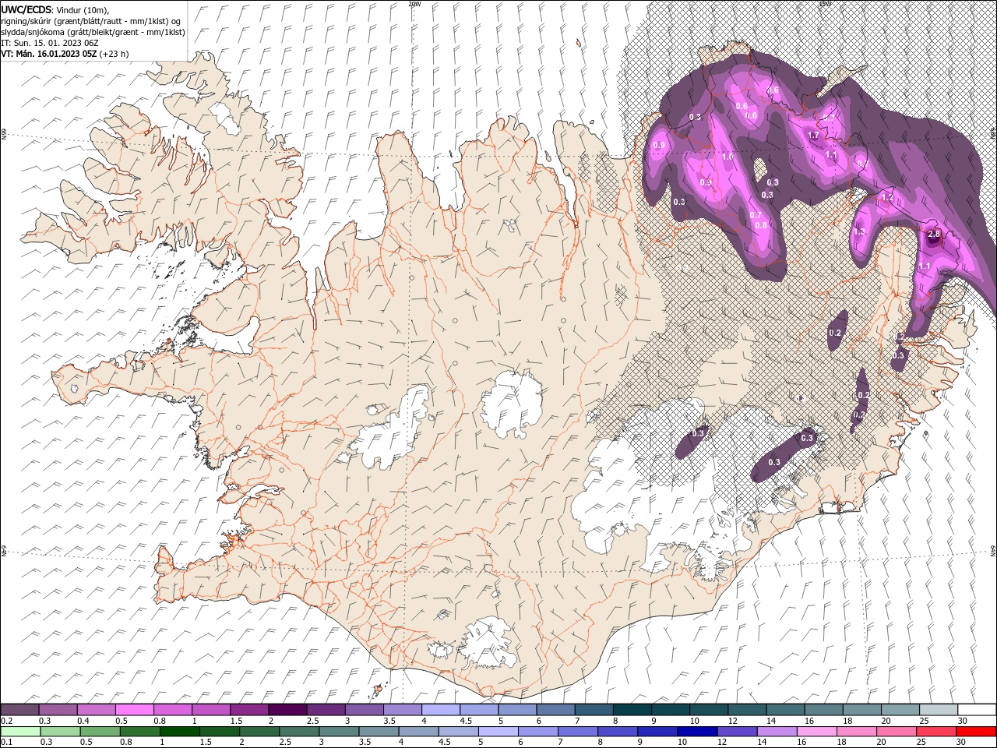Click the '0.4' label in the upper legend
The width and height of the screenshot is (997, 748).
(83, 721)
